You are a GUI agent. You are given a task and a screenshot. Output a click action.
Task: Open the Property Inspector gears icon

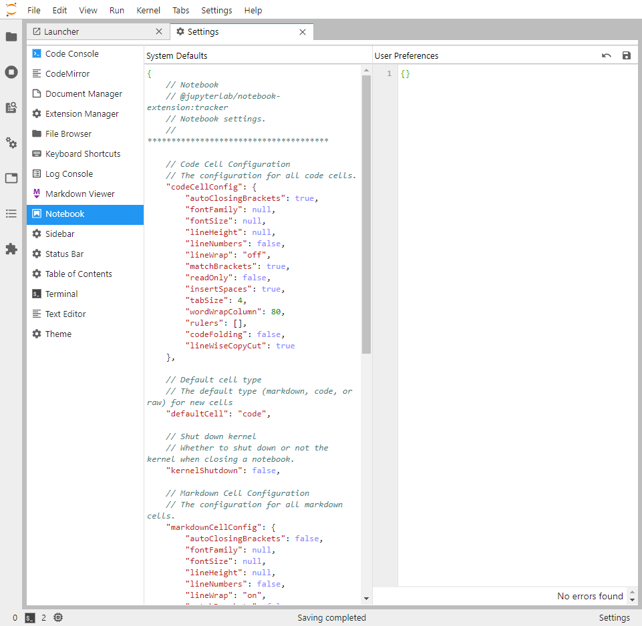(x=11, y=143)
